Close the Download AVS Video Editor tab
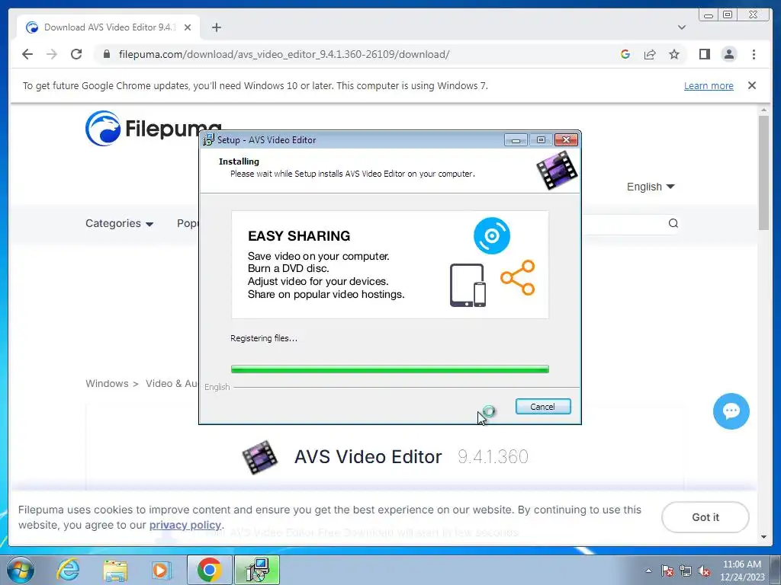This screenshot has height=585, width=781. click(188, 27)
